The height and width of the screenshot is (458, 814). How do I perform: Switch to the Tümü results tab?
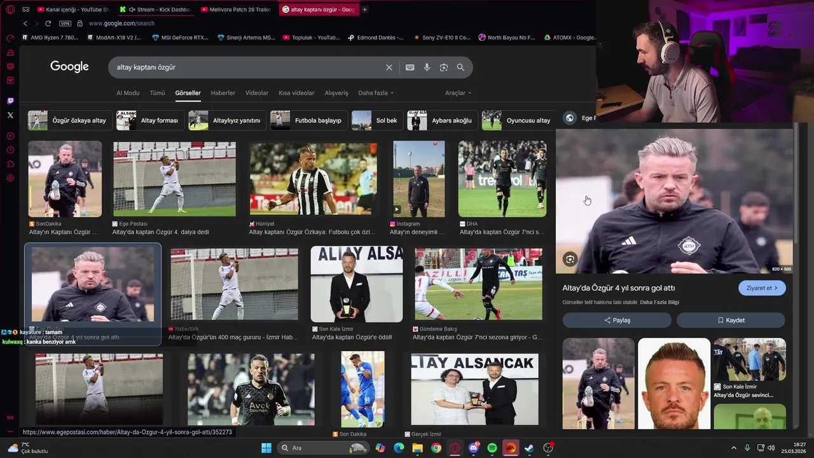[x=157, y=93]
